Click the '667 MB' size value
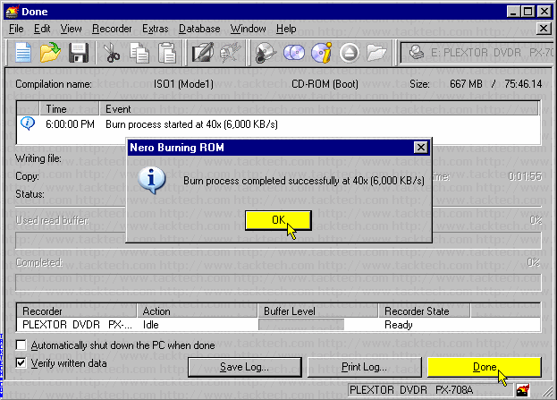 point(466,84)
